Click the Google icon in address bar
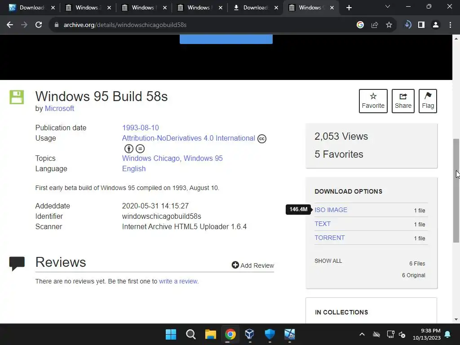This screenshot has width=460, height=345. pos(360,25)
